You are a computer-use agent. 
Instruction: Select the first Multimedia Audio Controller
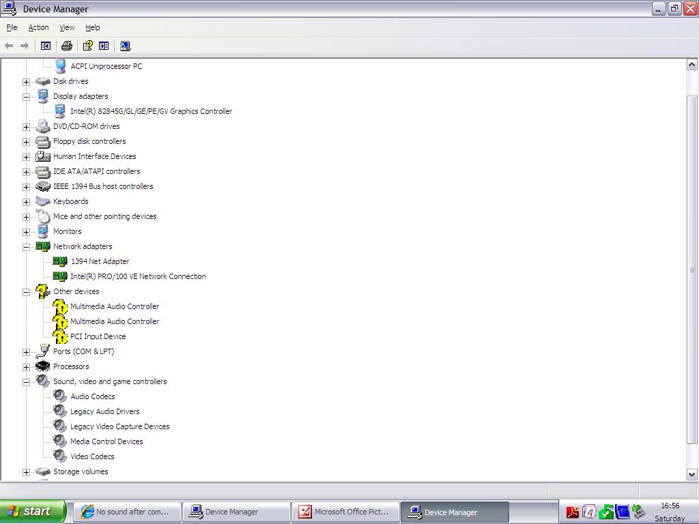[115, 306]
